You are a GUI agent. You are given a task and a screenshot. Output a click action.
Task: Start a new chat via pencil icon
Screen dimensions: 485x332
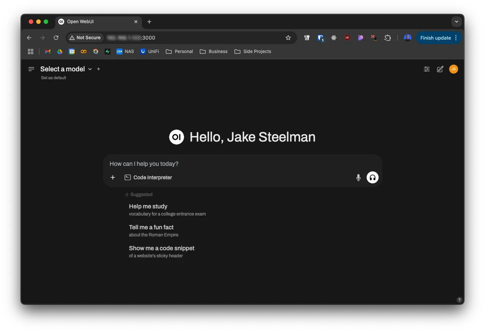click(440, 69)
